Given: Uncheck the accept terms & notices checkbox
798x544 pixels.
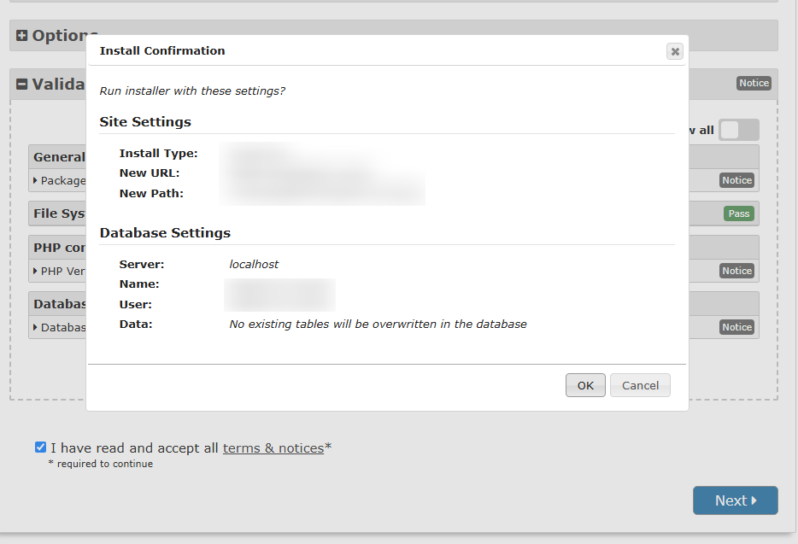Looking at the screenshot, I should point(41,447).
